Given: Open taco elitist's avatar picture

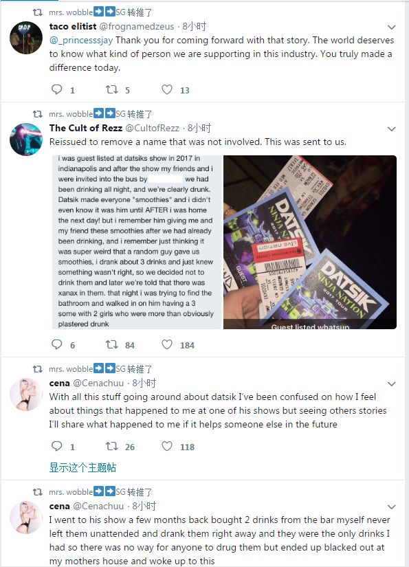Looking at the screenshot, I should pos(26,38).
